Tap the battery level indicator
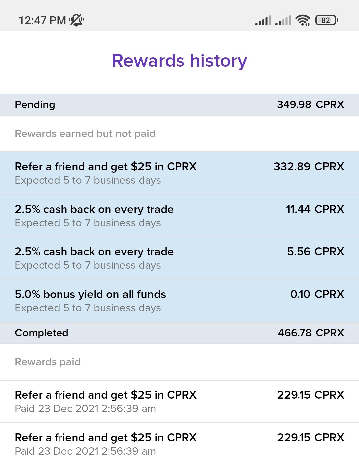Screen dimensions: 359x461 (x=327, y=20)
